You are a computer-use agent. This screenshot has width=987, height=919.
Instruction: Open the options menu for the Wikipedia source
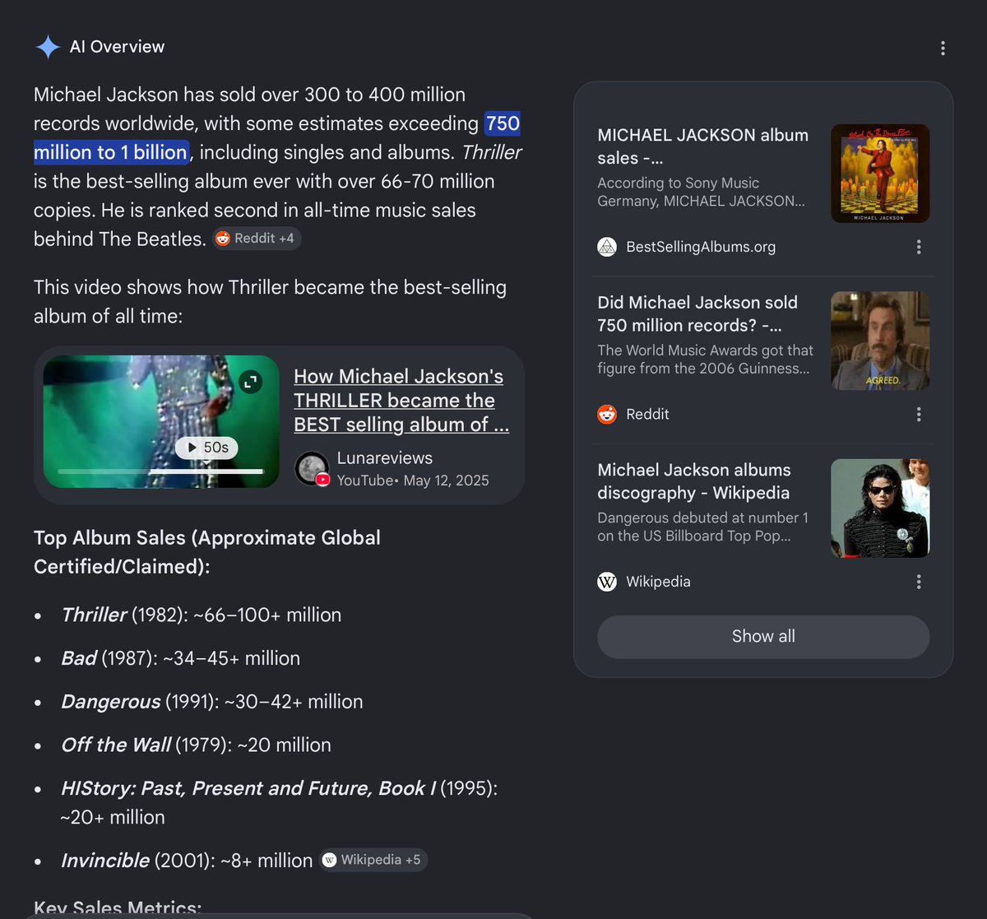coord(919,582)
